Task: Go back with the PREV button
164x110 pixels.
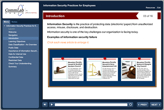Action: pyautogui.click(x=143, y=105)
